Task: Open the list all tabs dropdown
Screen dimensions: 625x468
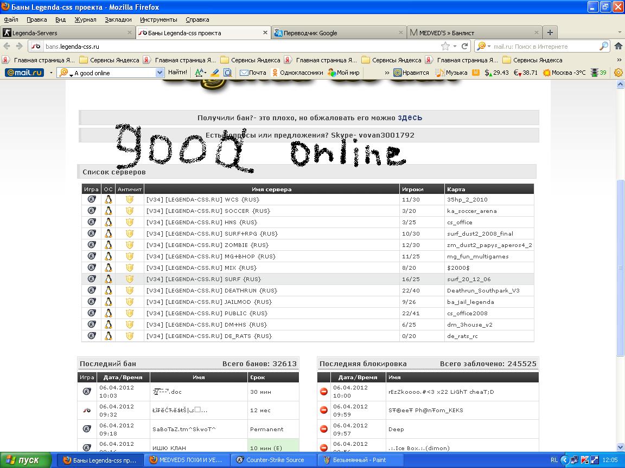Action: 620,32
